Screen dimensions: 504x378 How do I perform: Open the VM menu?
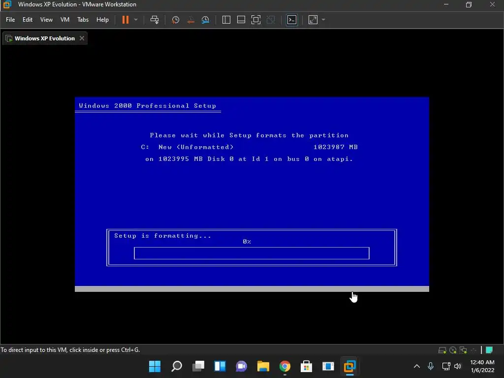pyautogui.click(x=65, y=20)
